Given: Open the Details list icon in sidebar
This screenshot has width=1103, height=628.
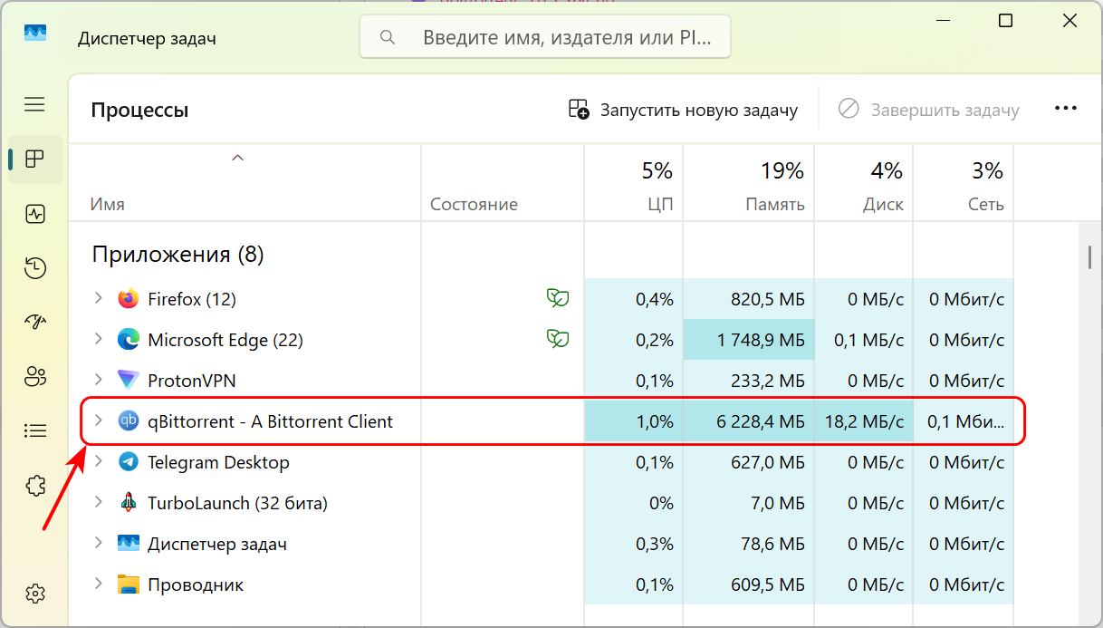Looking at the screenshot, I should (34, 430).
